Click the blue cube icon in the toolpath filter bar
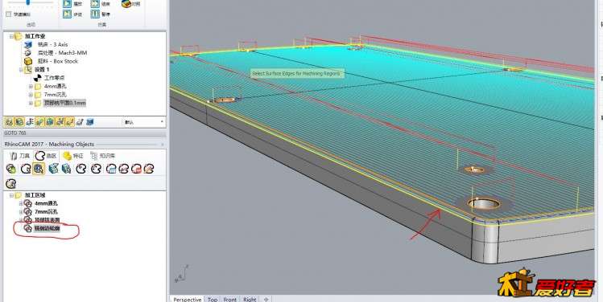This screenshot has width=603, height=302. (x=89, y=122)
